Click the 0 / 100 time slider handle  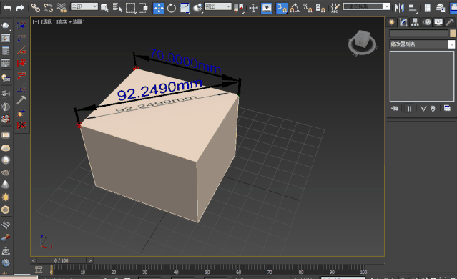coord(62,260)
